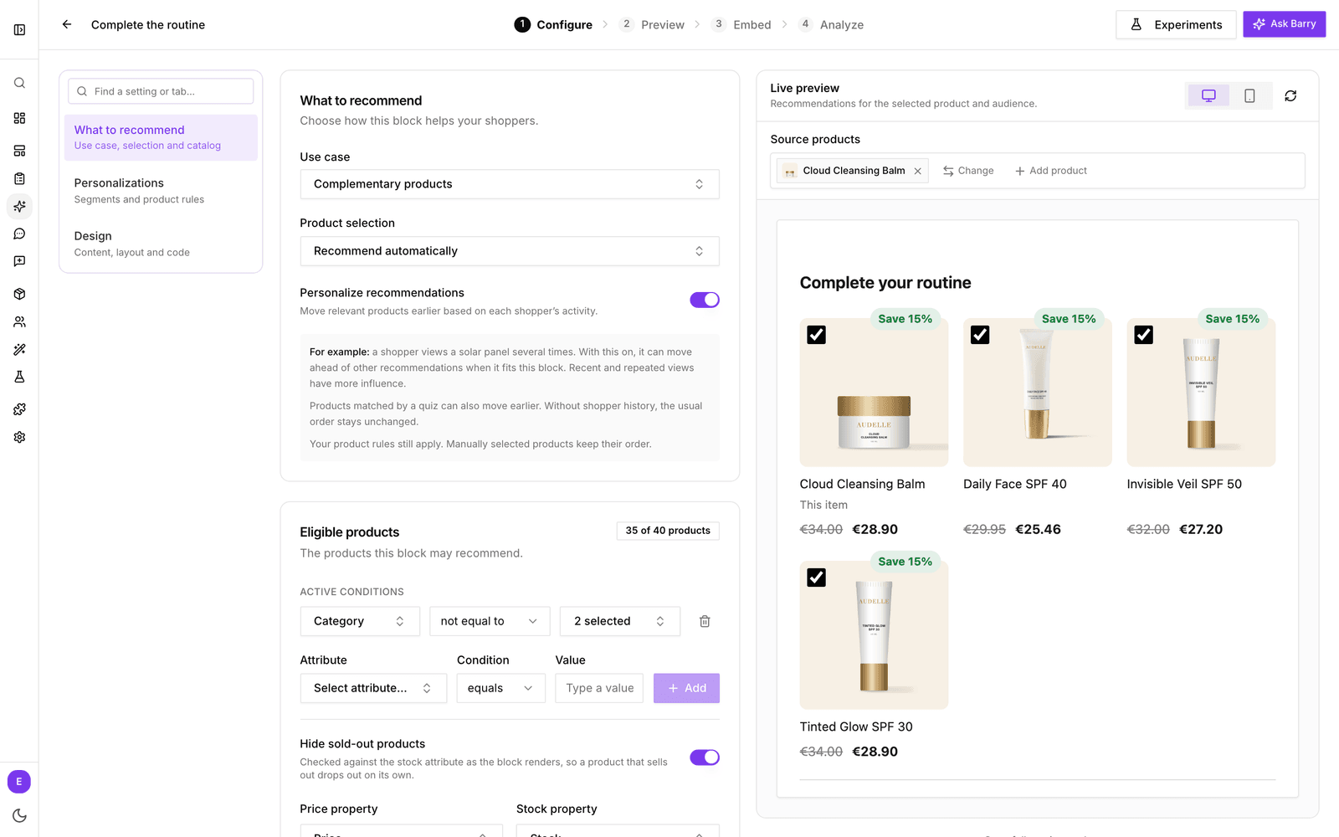Open the feedback message icon in sidebar
1339x837 pixels.
(x=19, y=261)
